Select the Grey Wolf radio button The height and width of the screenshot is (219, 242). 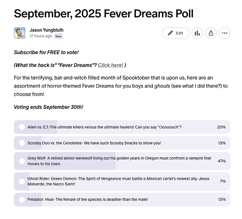tap(22, 161)
